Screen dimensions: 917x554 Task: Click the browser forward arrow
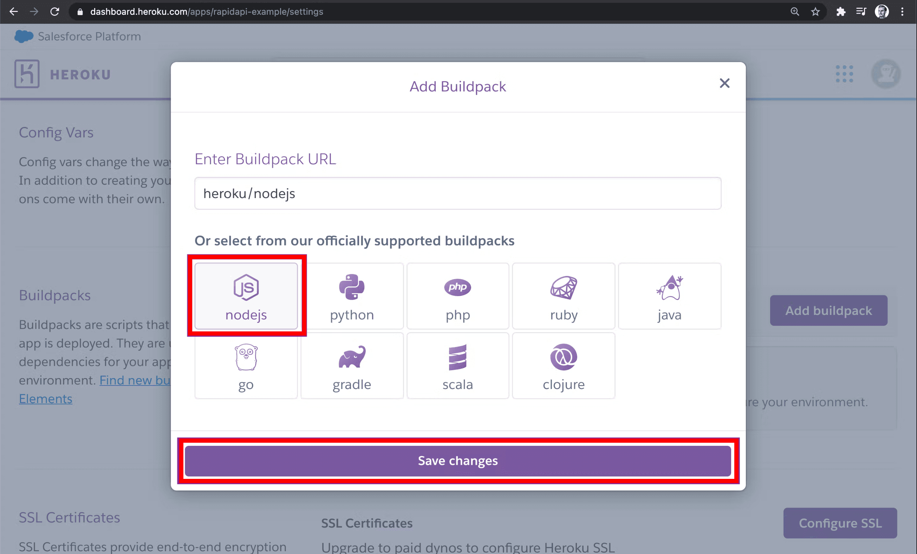34,12
